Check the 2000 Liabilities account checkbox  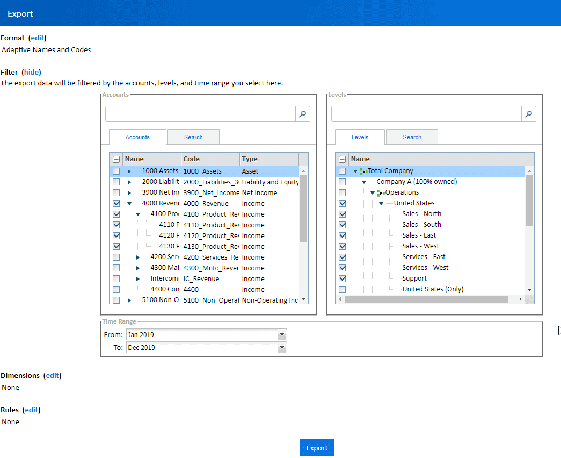tap(116, 182)
